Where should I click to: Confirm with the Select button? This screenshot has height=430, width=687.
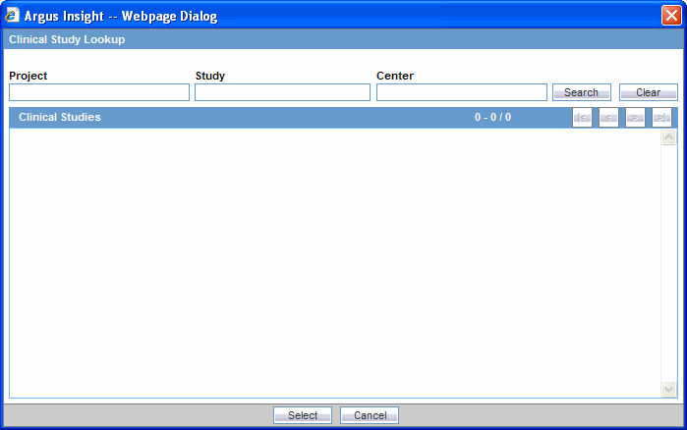point(303,415)
